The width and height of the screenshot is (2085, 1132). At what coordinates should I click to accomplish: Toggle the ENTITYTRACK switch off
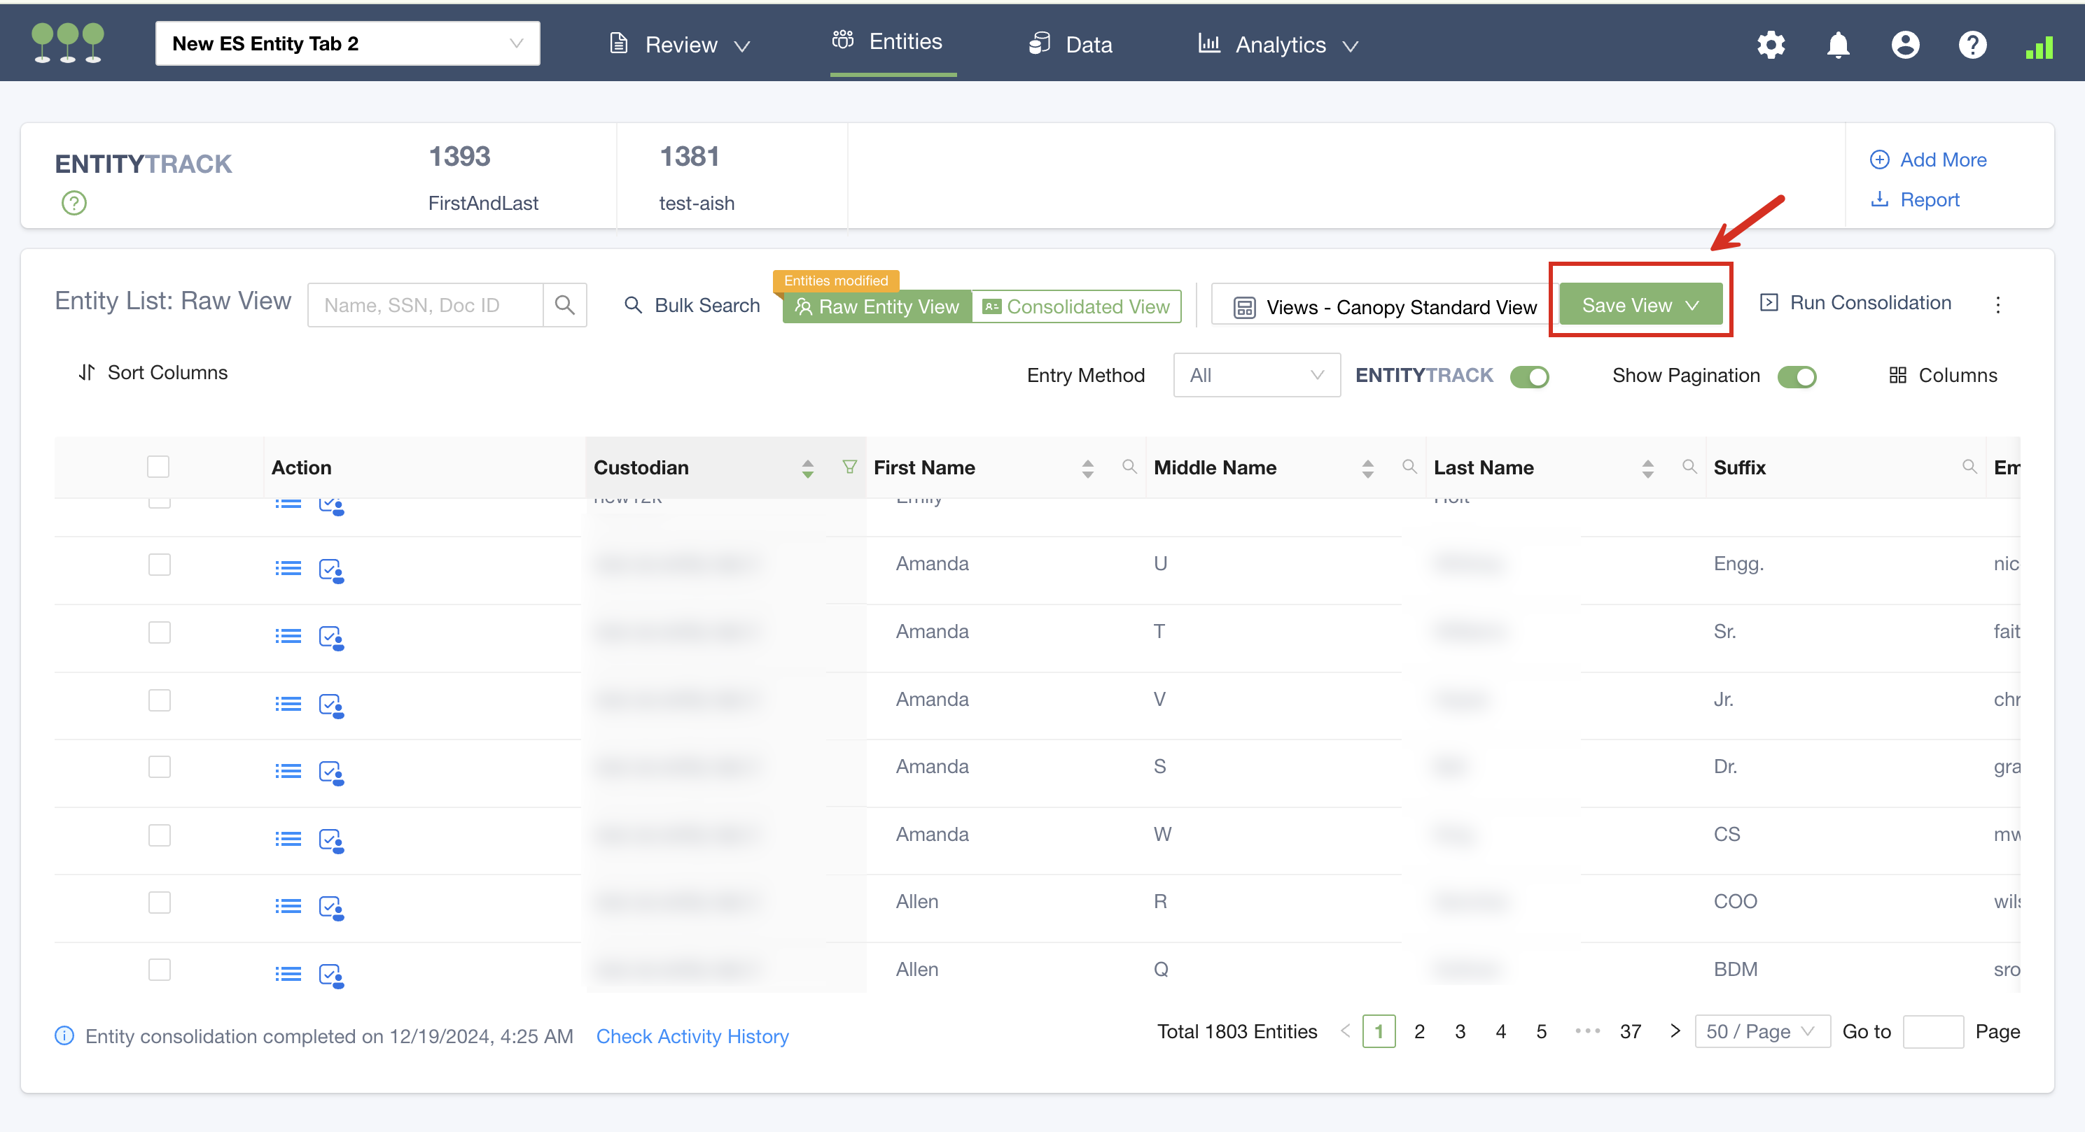[1529, 376]
